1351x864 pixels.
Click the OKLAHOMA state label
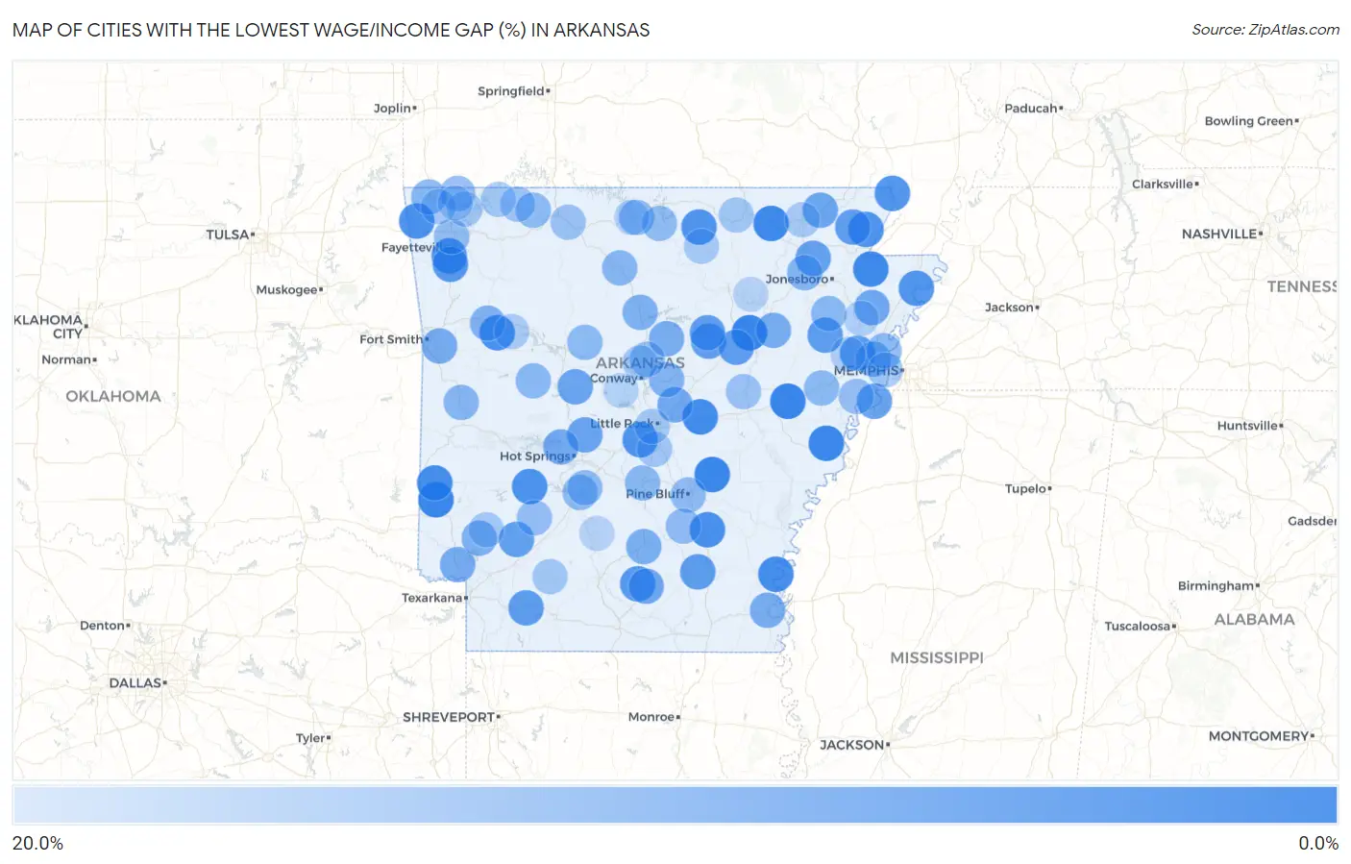point(113,396)
